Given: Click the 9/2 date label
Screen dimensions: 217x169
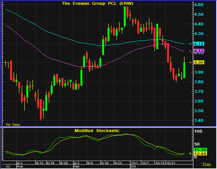Looking at the screenshot, I should click(x=76, y=163).
